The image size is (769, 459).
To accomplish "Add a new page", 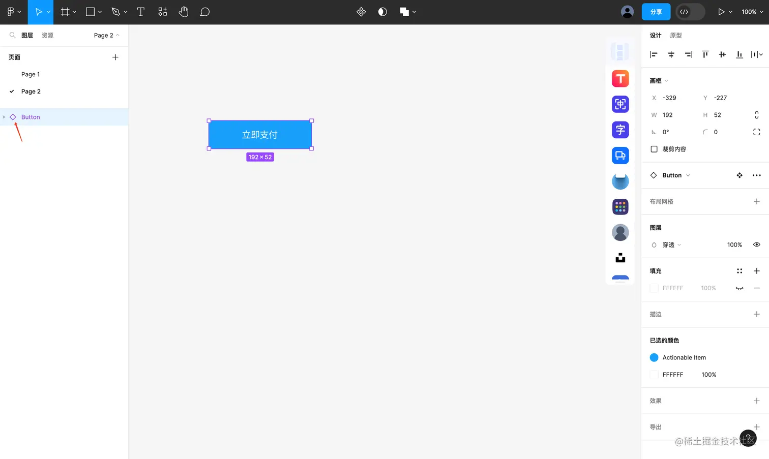I will [115, 57].
